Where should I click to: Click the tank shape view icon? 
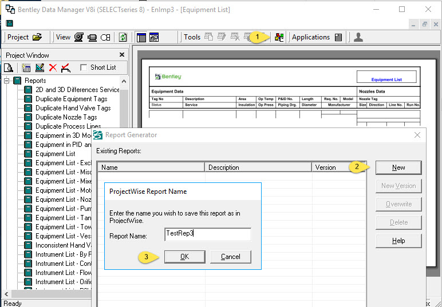[x=105, y=37]
